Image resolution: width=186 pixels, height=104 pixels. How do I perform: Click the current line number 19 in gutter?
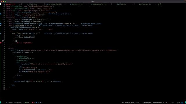[x=3, y=41]
